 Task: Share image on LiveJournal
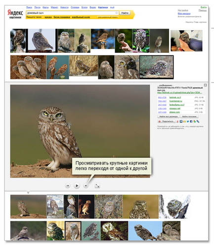click(x=177, y=122)
